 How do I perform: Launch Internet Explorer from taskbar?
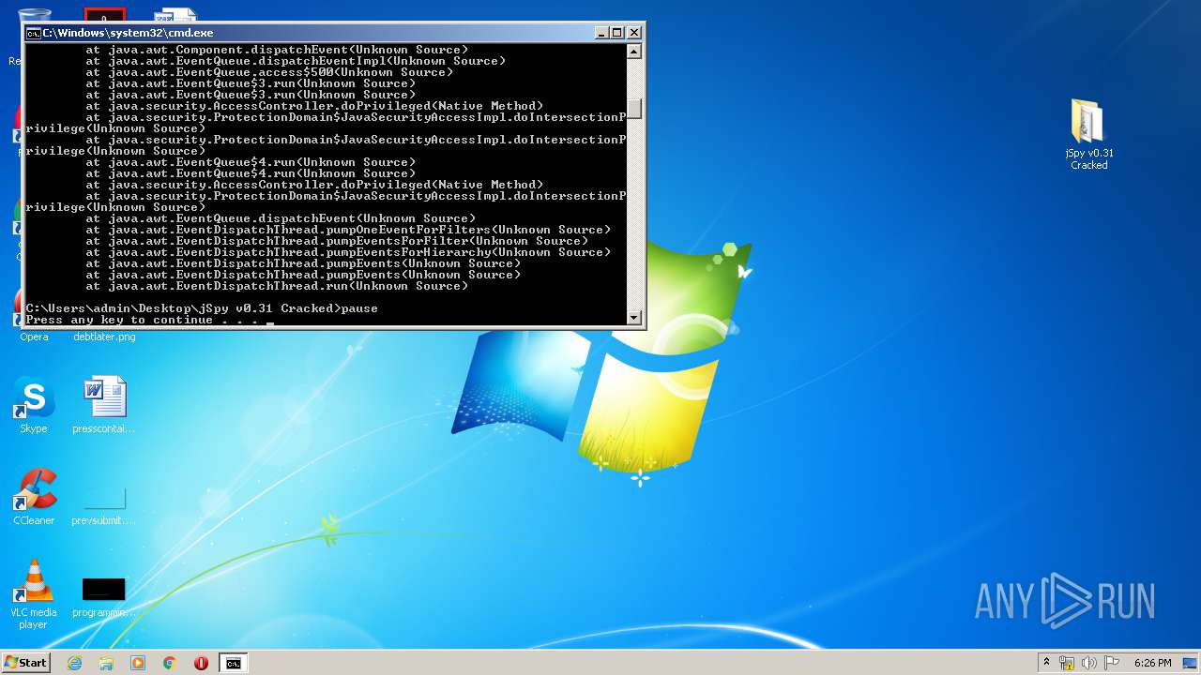coord(74,663)
